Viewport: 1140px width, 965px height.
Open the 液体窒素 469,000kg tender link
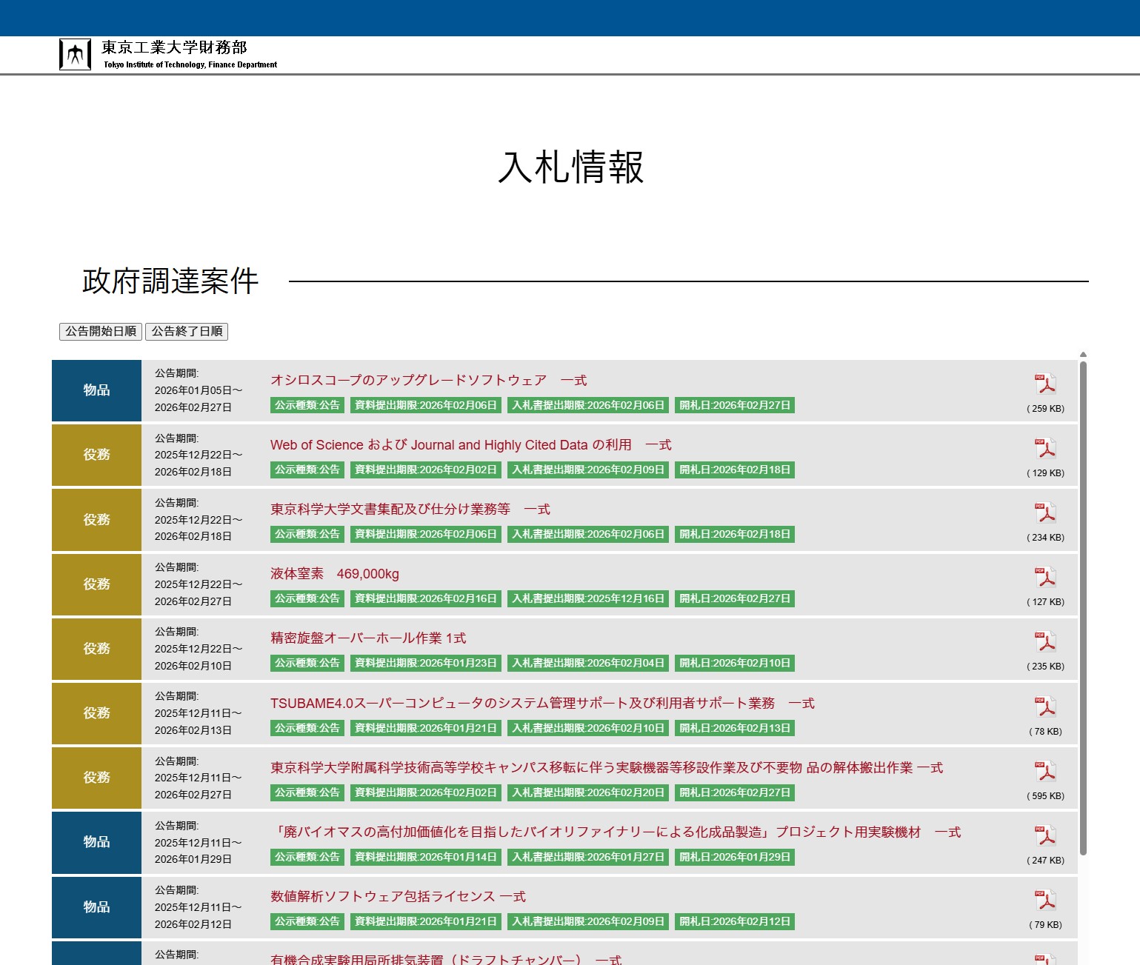(335, 574)
